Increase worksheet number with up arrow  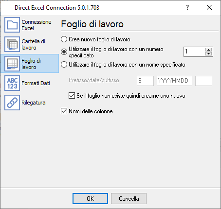(x=208, y=50)
